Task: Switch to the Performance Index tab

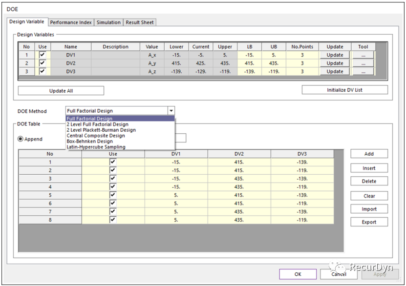Action: coord(71,22)
